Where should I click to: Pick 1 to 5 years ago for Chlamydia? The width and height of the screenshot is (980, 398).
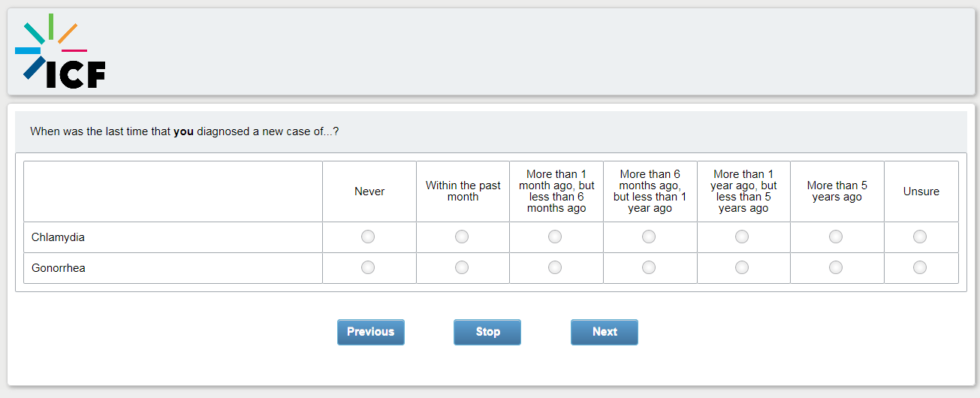point(742,237)
